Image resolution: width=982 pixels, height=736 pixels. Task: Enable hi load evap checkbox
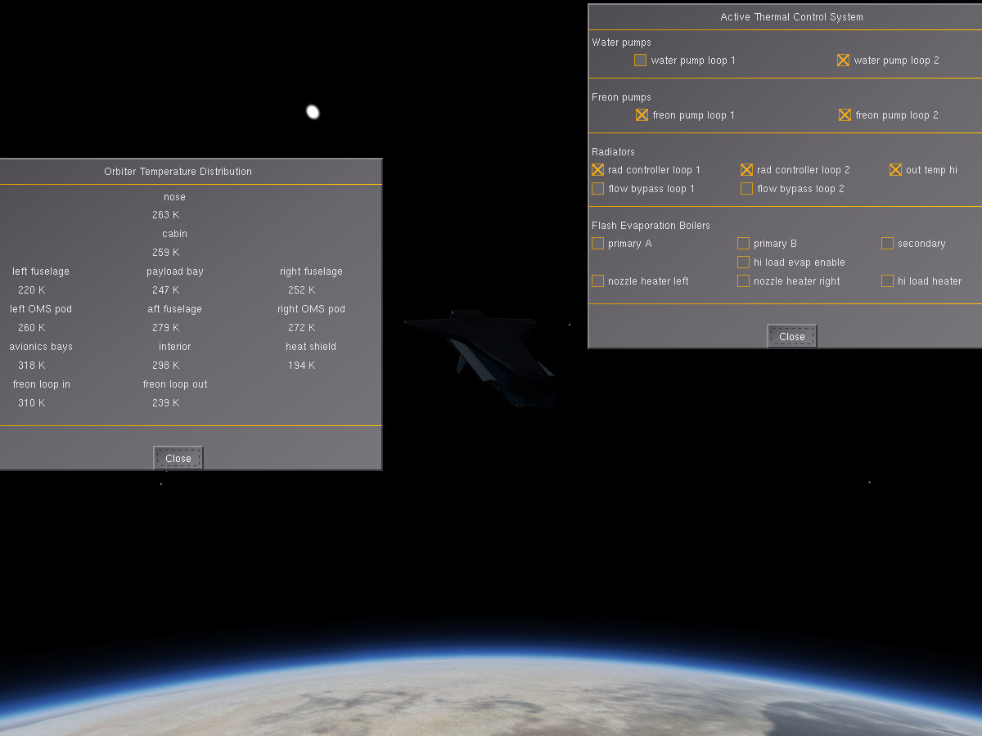743,263
